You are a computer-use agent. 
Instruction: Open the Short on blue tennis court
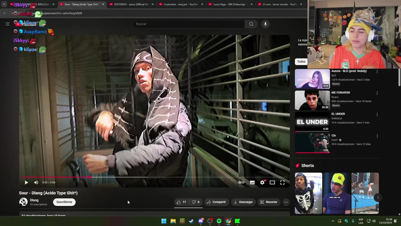365,193
